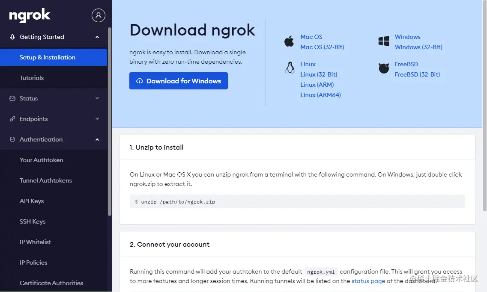Screen dimensions: 487x292
Task: Open Setup & Installation page
Action: pos(54,57)
